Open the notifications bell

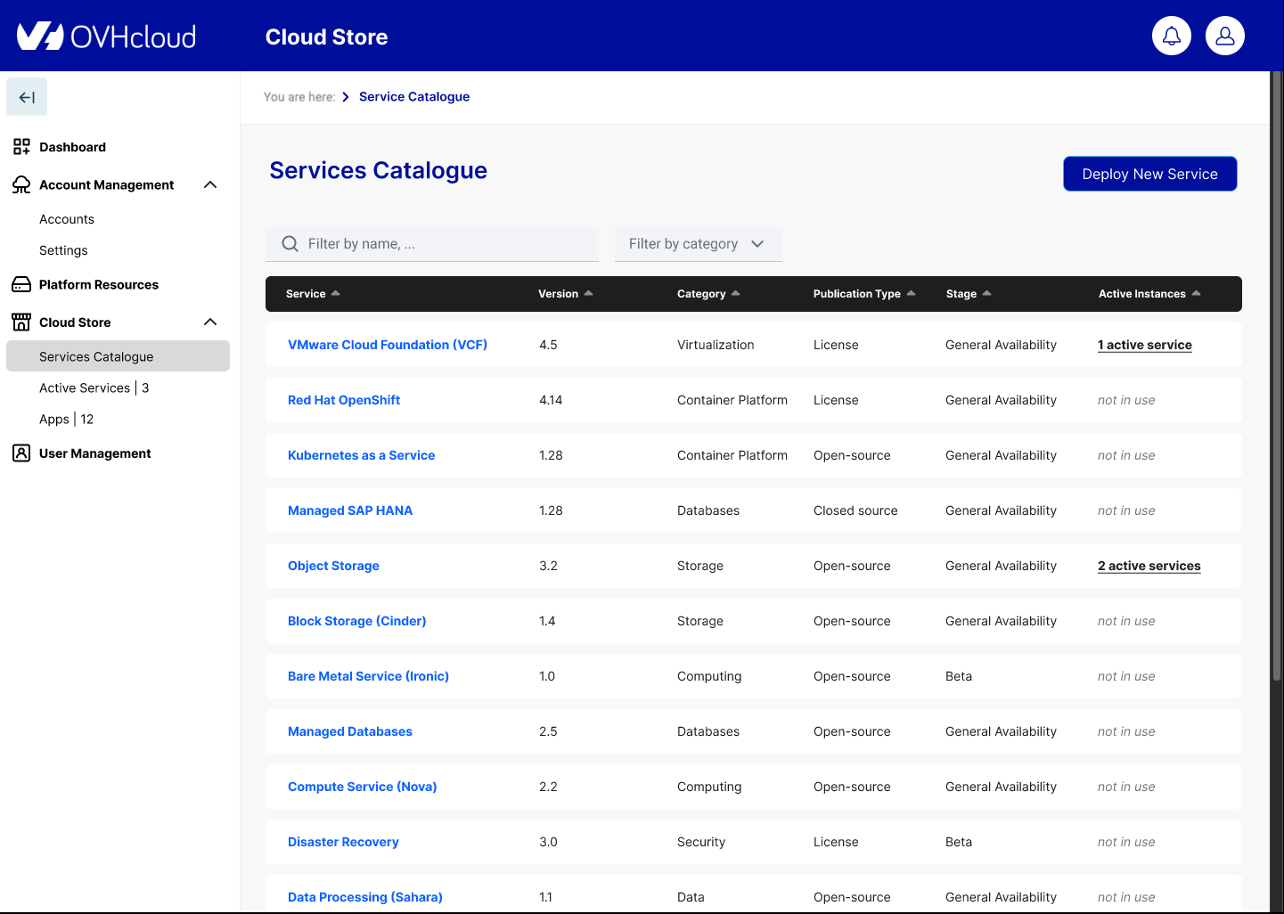point(1171,36)
